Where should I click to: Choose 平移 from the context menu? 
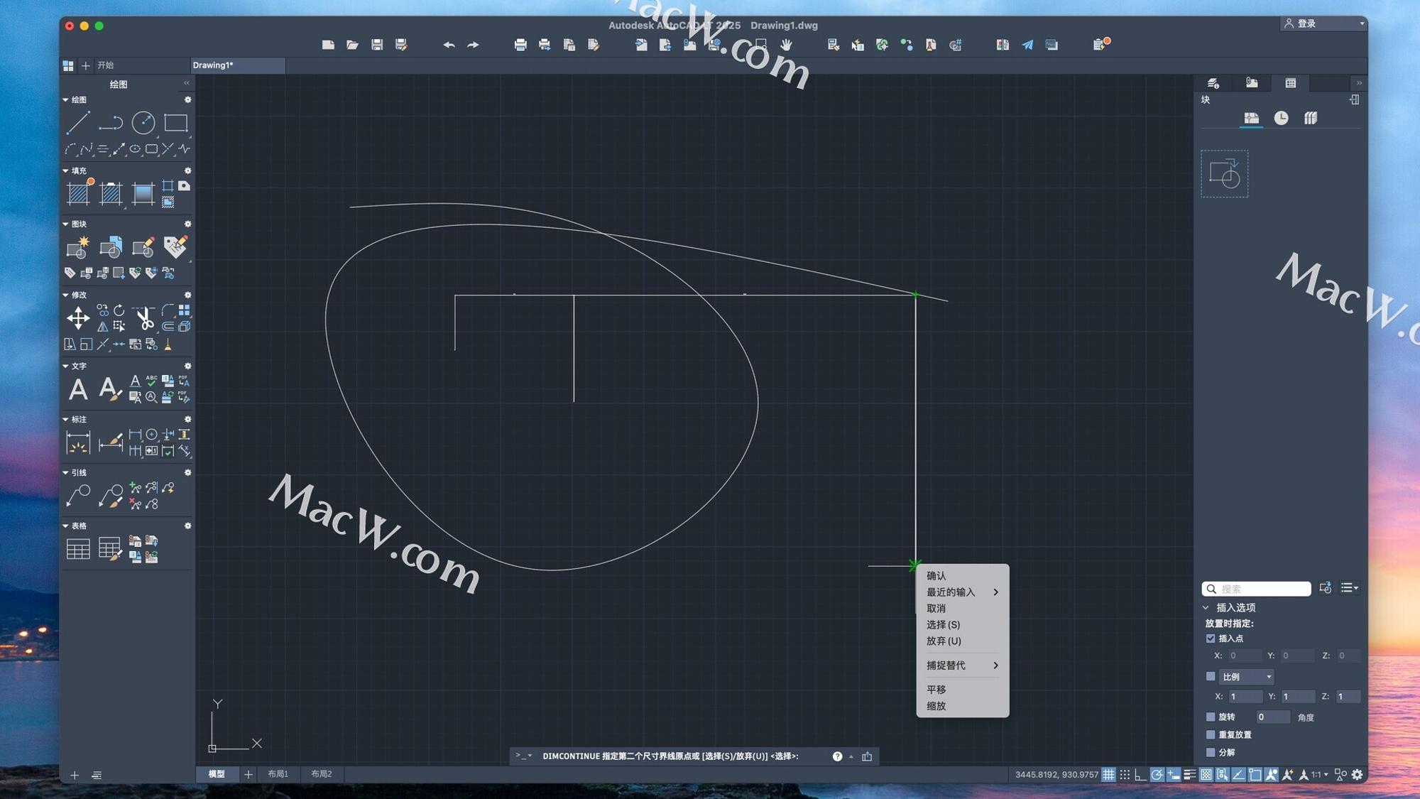coord(936,689)
